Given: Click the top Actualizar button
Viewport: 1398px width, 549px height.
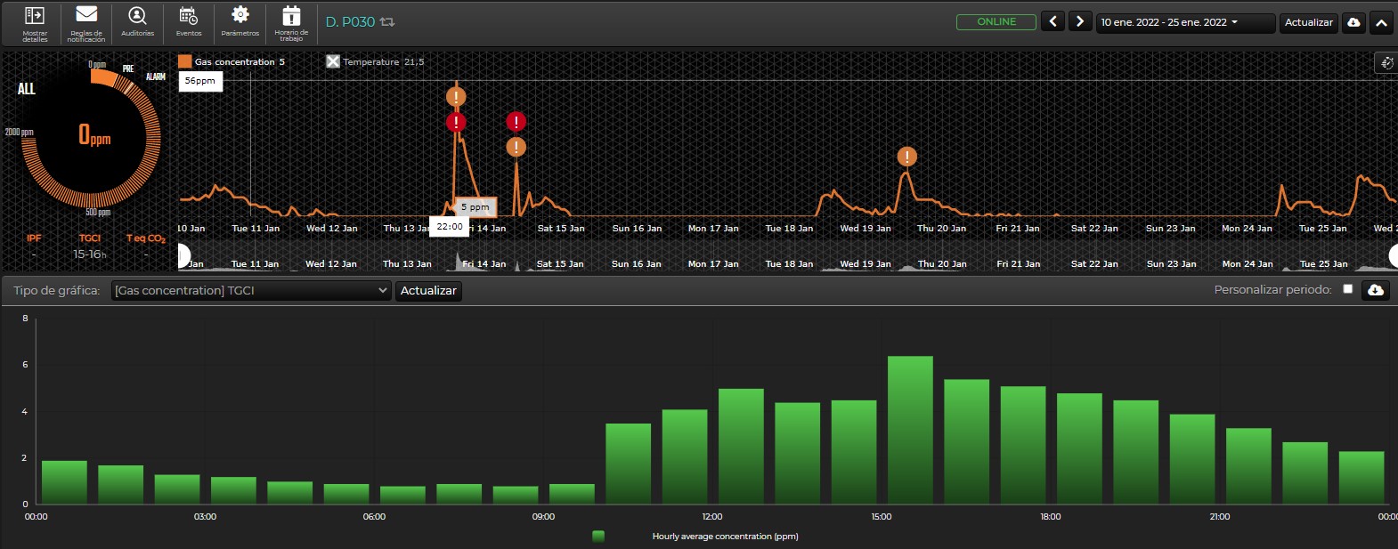Looking at the screenshot, I should 1308,22.
